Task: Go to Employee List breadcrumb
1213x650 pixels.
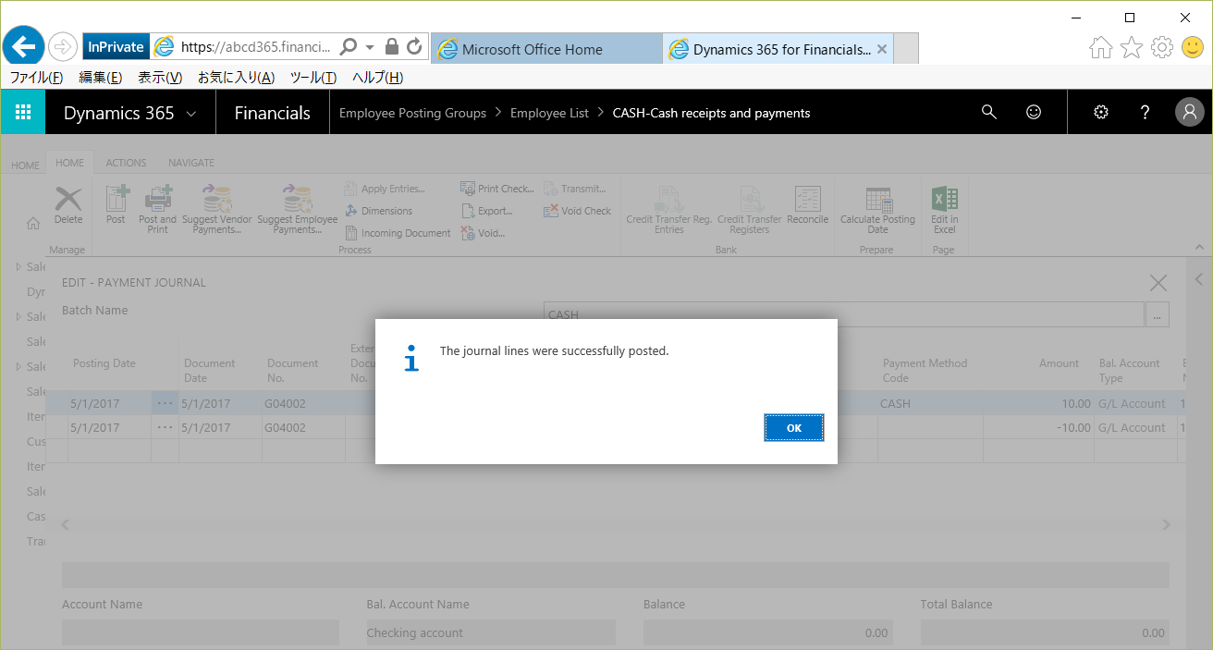Action: click(549, 113)
